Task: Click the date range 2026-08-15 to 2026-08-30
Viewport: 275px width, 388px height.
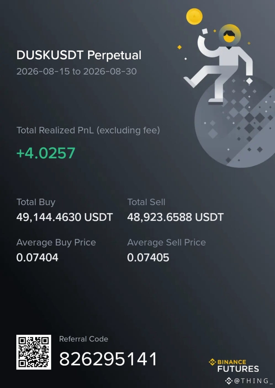Action: coord(76,72)
